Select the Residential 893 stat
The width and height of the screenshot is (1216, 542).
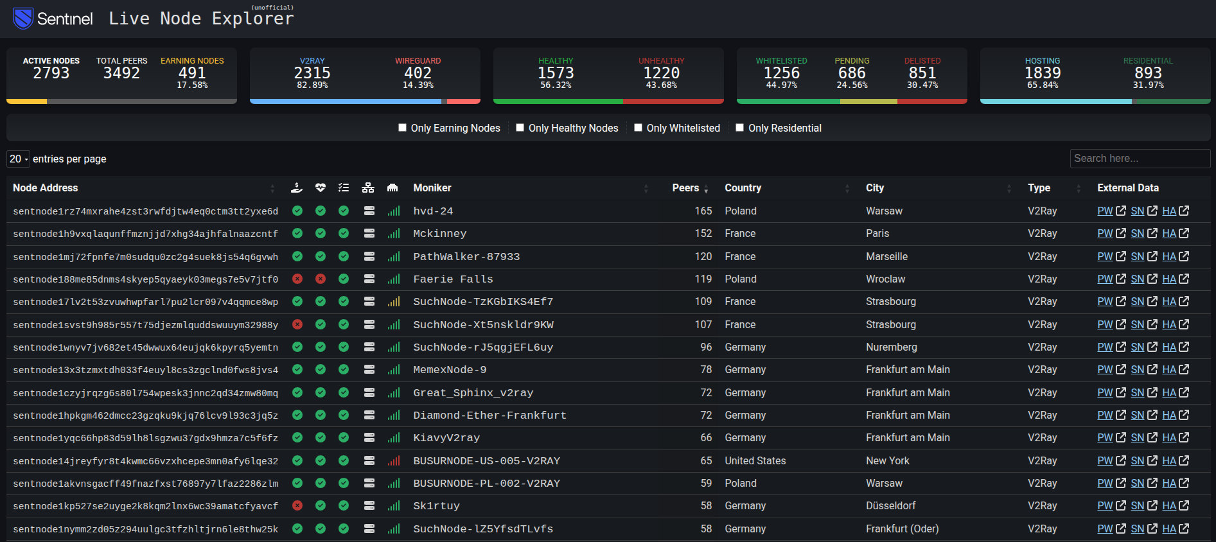tap(1148, 73)
